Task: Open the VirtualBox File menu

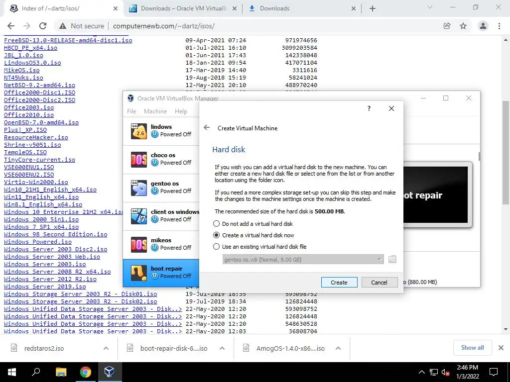Action: pyautogui.click(x=131, y=111)
